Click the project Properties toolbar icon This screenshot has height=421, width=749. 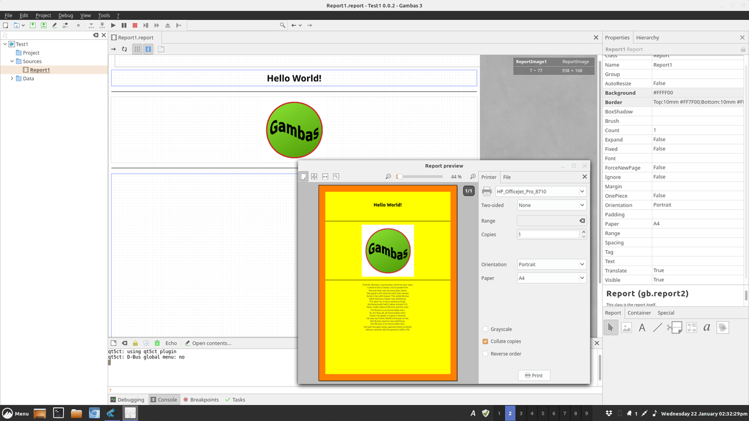tap(65, 25)
